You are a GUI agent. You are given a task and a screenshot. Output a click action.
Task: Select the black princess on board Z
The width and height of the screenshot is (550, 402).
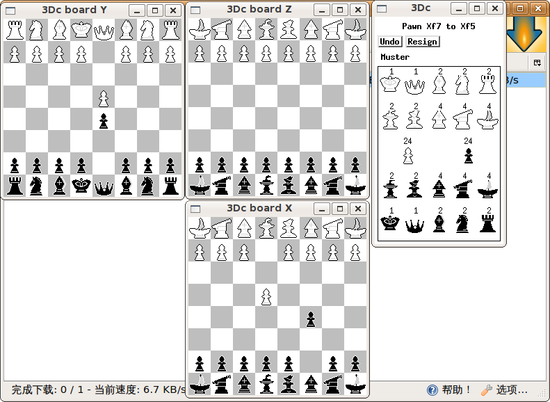pyautogui.click(x=289, y=185)
